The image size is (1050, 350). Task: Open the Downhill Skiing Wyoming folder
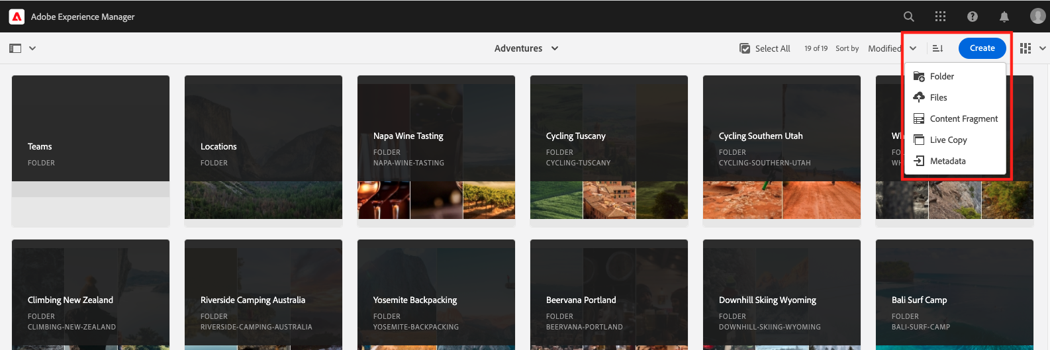[x=782, y=294]
